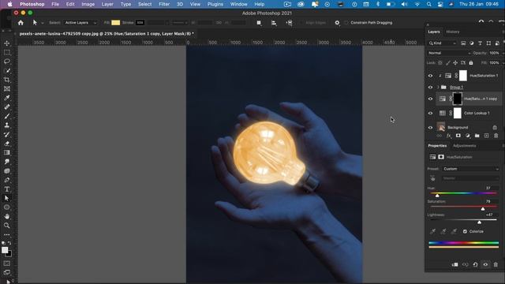
Task: Select the black layer mask thumbnail
Action: (458, 99)
